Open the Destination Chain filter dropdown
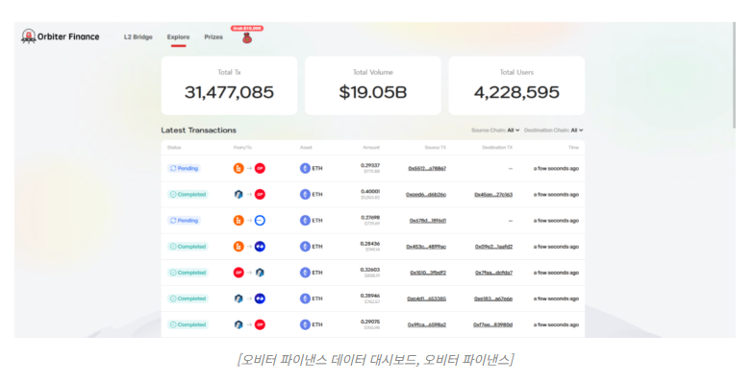 554,131
